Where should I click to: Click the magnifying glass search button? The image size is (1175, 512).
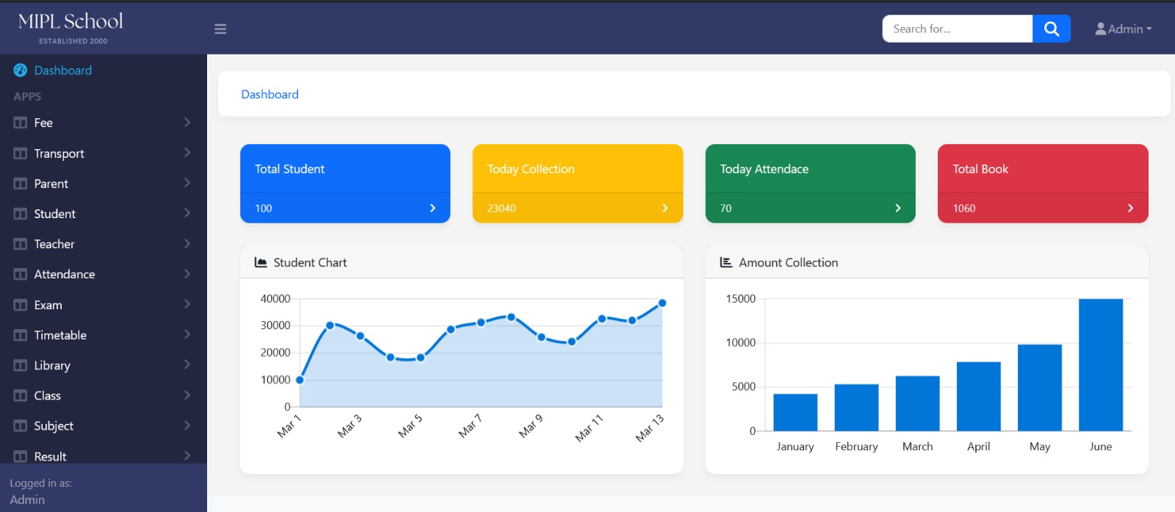1051,29
